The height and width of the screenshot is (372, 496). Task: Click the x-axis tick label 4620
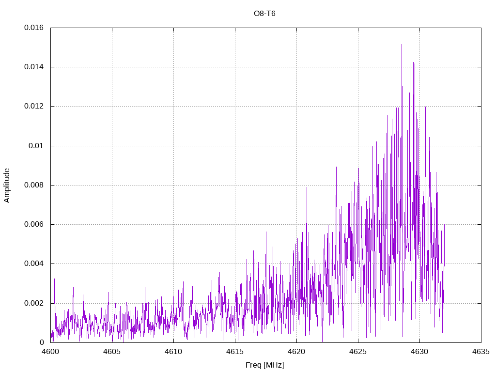(x=297, y=352)
